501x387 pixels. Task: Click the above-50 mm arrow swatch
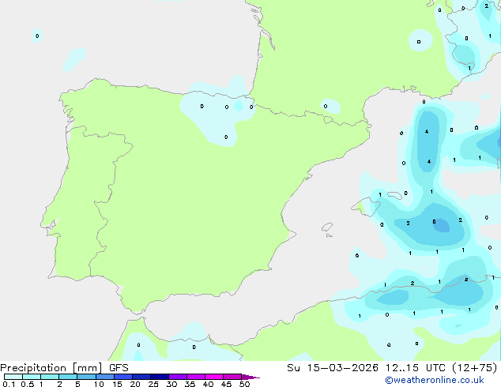click(x=250, y=377)
